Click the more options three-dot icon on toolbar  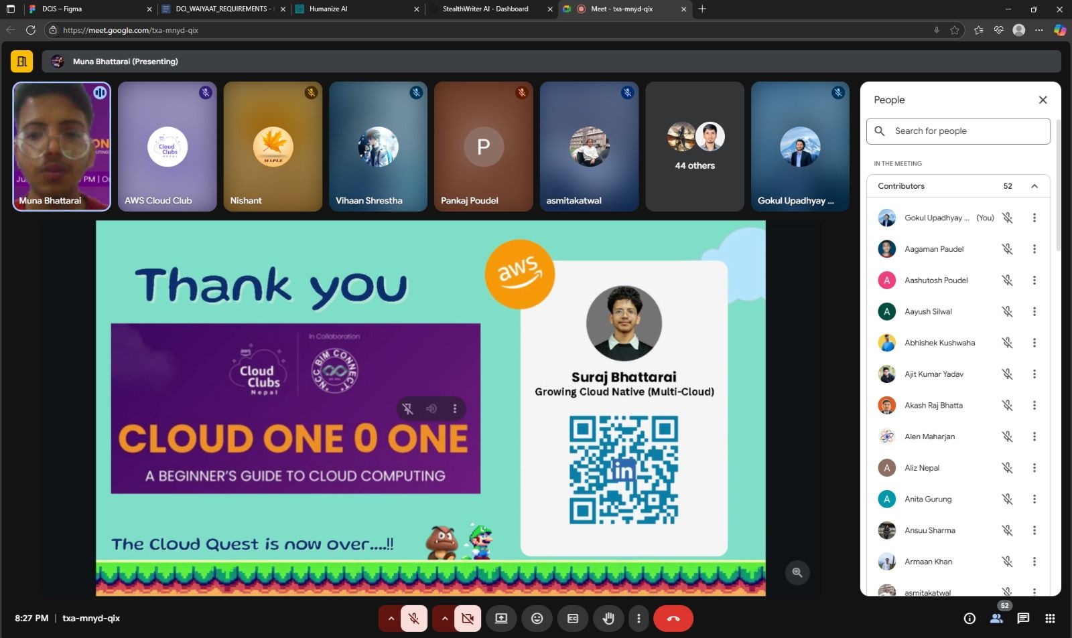click(639, 618)
